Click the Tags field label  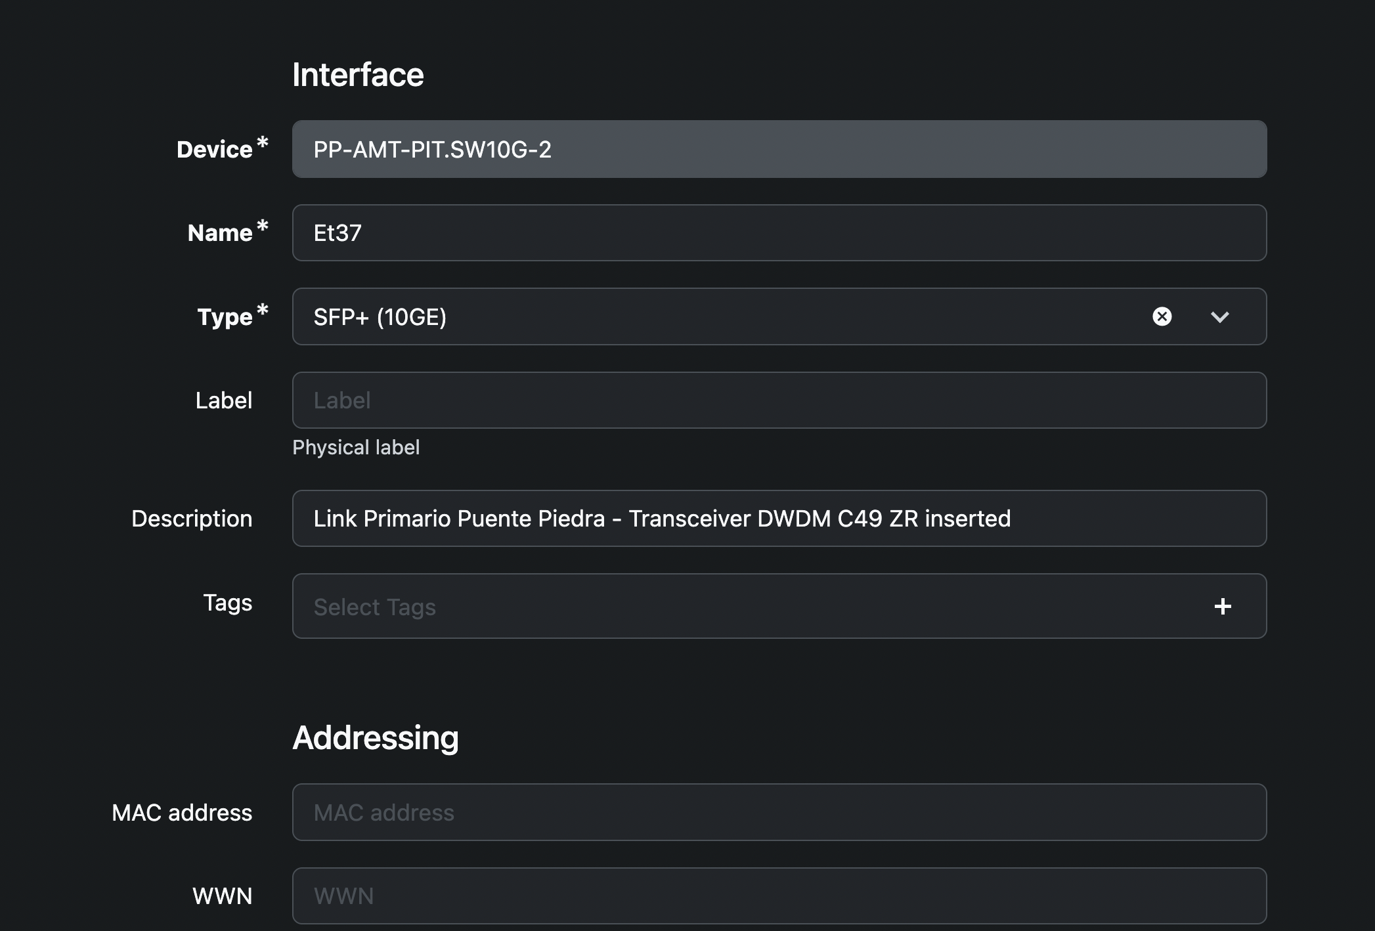pos(227,603)
